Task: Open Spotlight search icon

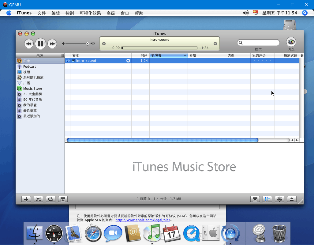Action: (x=305, y=13)
